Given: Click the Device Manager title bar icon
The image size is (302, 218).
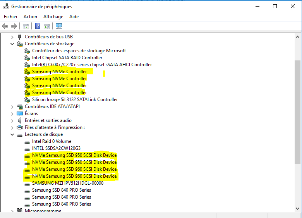Looking at the screenshot, I should [x=6, y=7].
